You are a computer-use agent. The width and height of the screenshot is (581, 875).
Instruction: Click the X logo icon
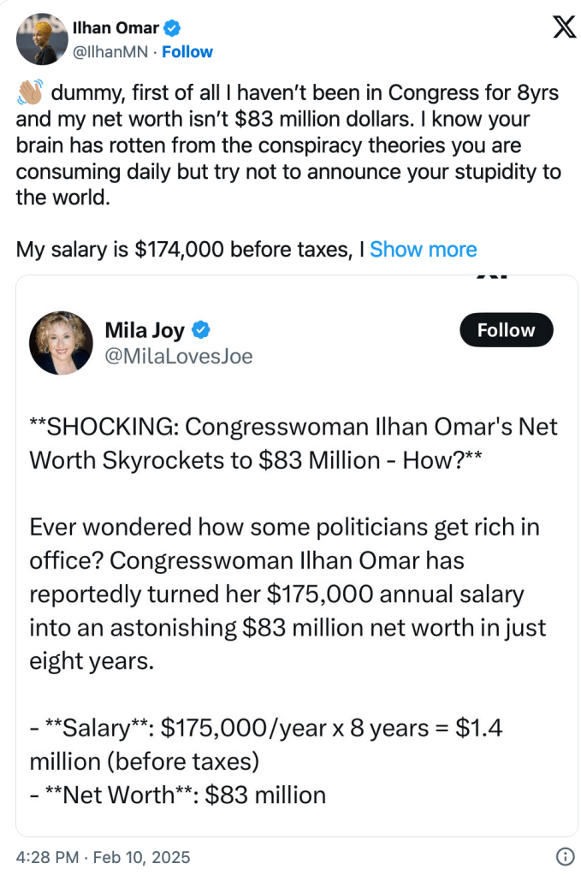click(x=563, y=28)
